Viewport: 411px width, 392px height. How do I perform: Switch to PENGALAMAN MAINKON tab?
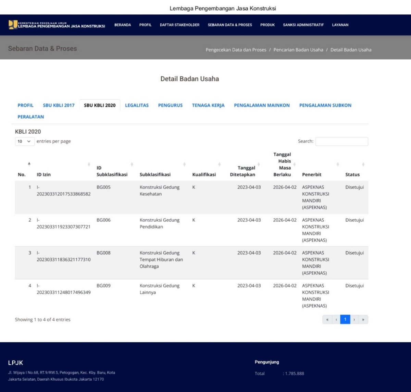262,105
